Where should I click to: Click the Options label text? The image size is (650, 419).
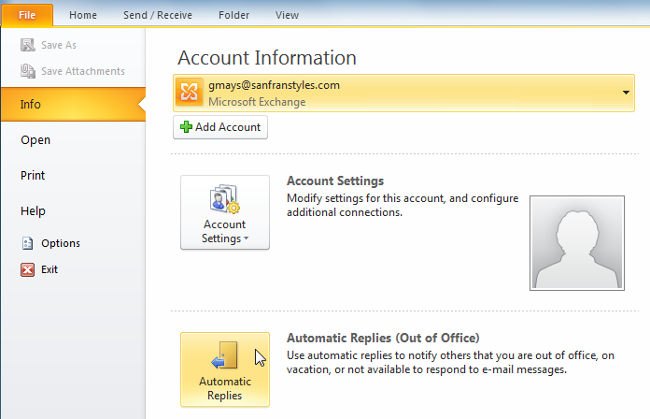61,243
